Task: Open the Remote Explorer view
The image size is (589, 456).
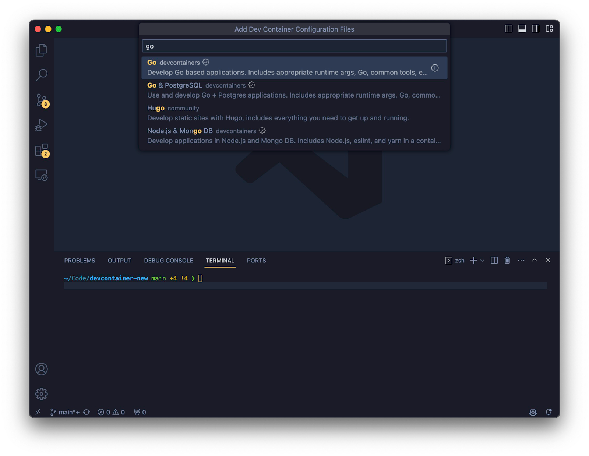Action: 41,175
